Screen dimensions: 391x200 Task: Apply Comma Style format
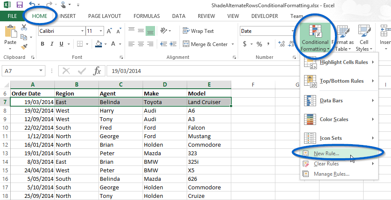pos(269,44)
